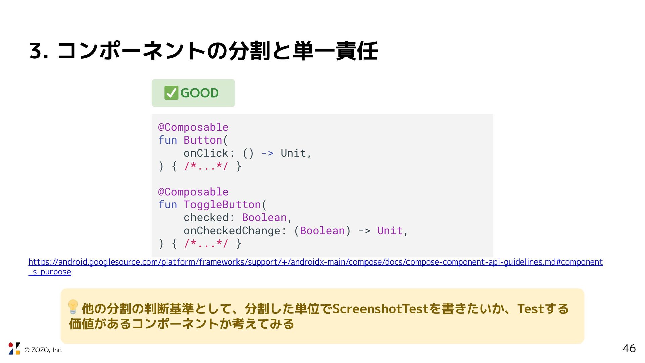Screen dimensions: 645x363
Task: Click the 'onClick: () -> Unit' parameter line
Action: (248, 153)
